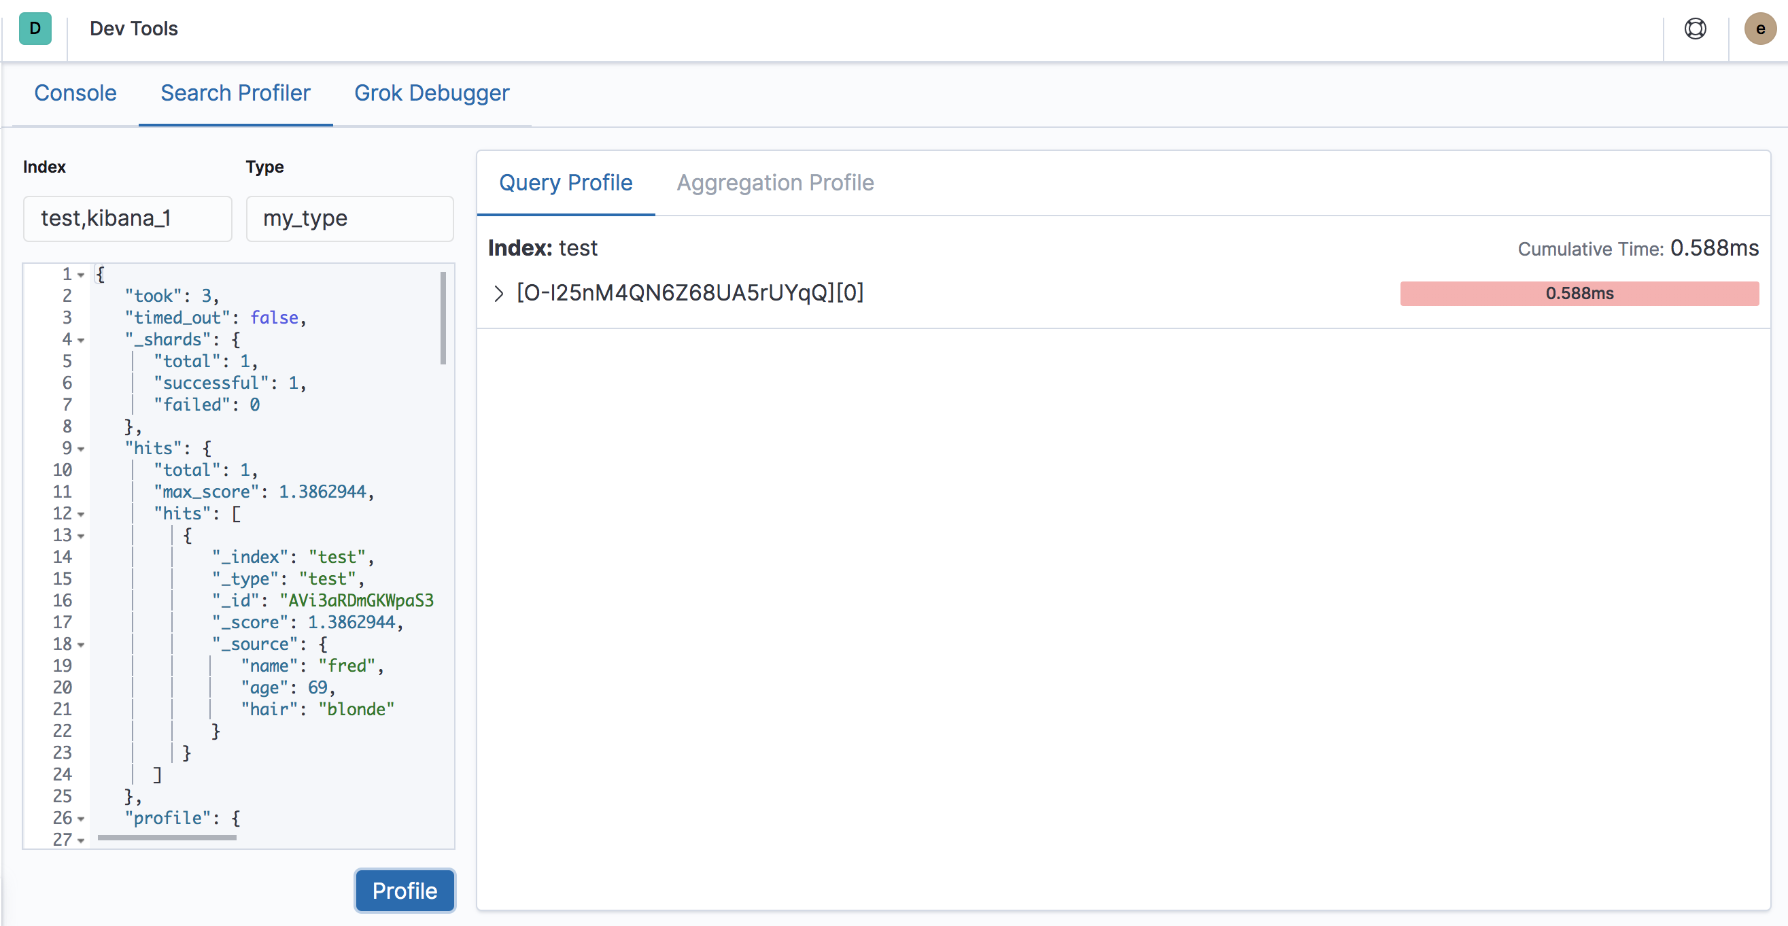
Task: Click the fold triangle beside "_shards" line
Action: point(81,341)
